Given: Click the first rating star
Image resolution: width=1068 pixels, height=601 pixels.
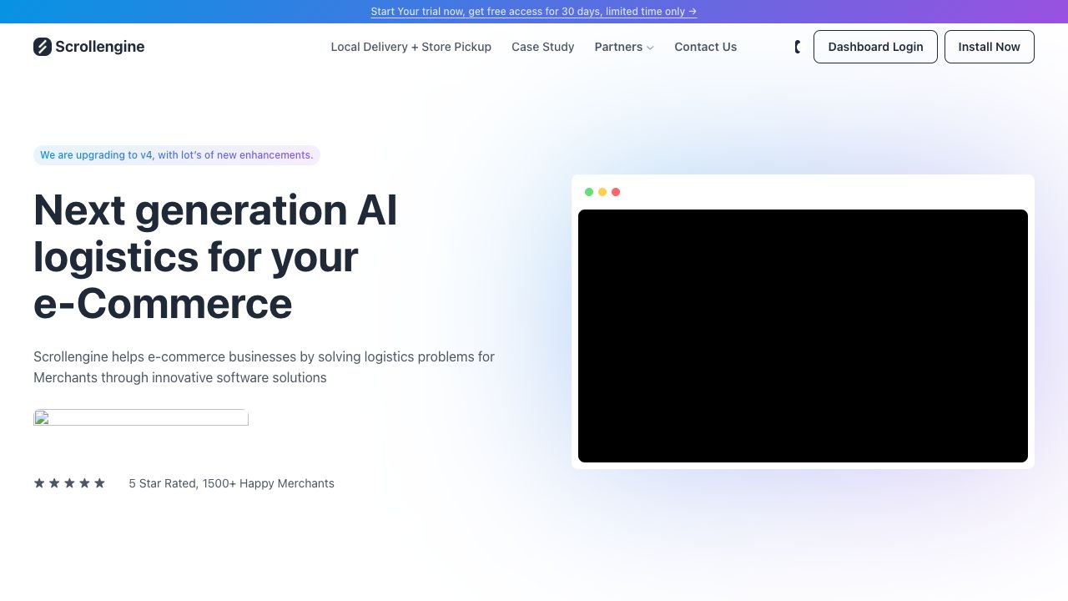Looking at the screenshot, I should [x=39, y=483].
